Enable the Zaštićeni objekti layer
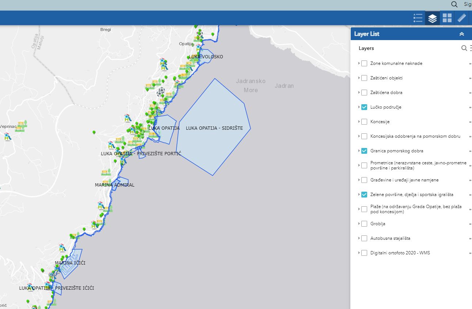 (x=364, y=78)
